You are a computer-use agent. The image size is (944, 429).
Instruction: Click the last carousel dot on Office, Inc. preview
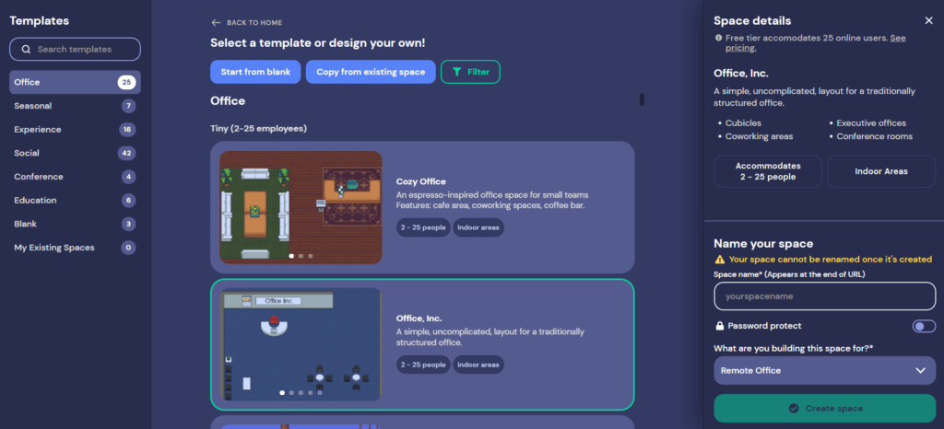coord(320,393)
